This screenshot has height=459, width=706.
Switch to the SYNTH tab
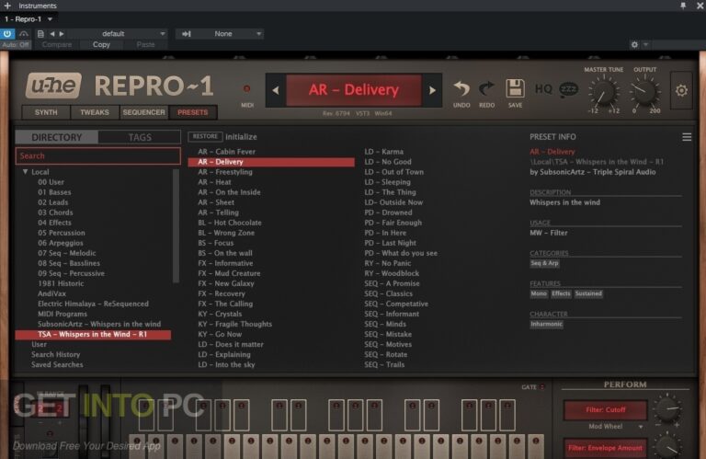[x=46, y=112]
